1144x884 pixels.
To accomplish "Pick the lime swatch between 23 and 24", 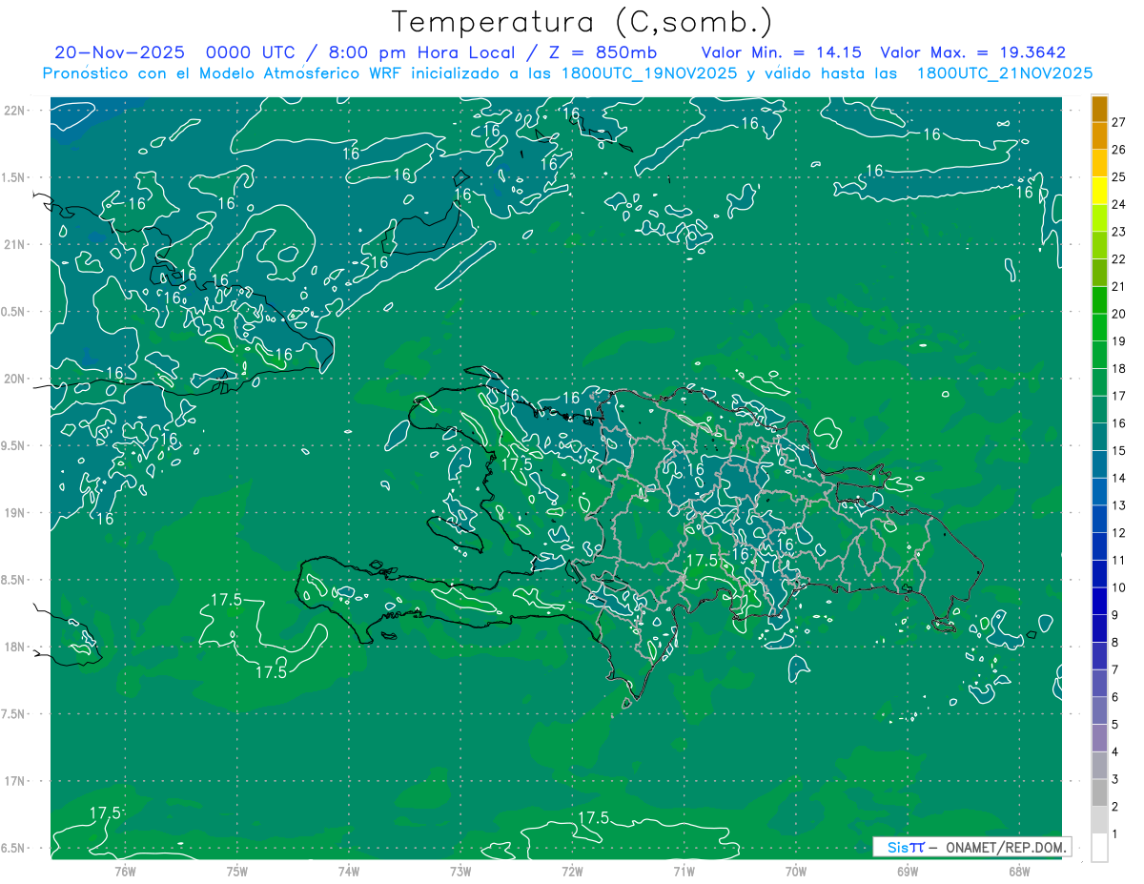I will click(x=1099, y=218).
